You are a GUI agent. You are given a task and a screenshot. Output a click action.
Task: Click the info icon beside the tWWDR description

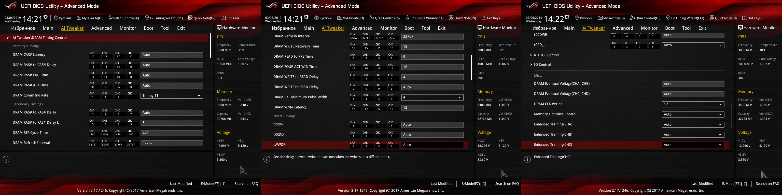267,159
